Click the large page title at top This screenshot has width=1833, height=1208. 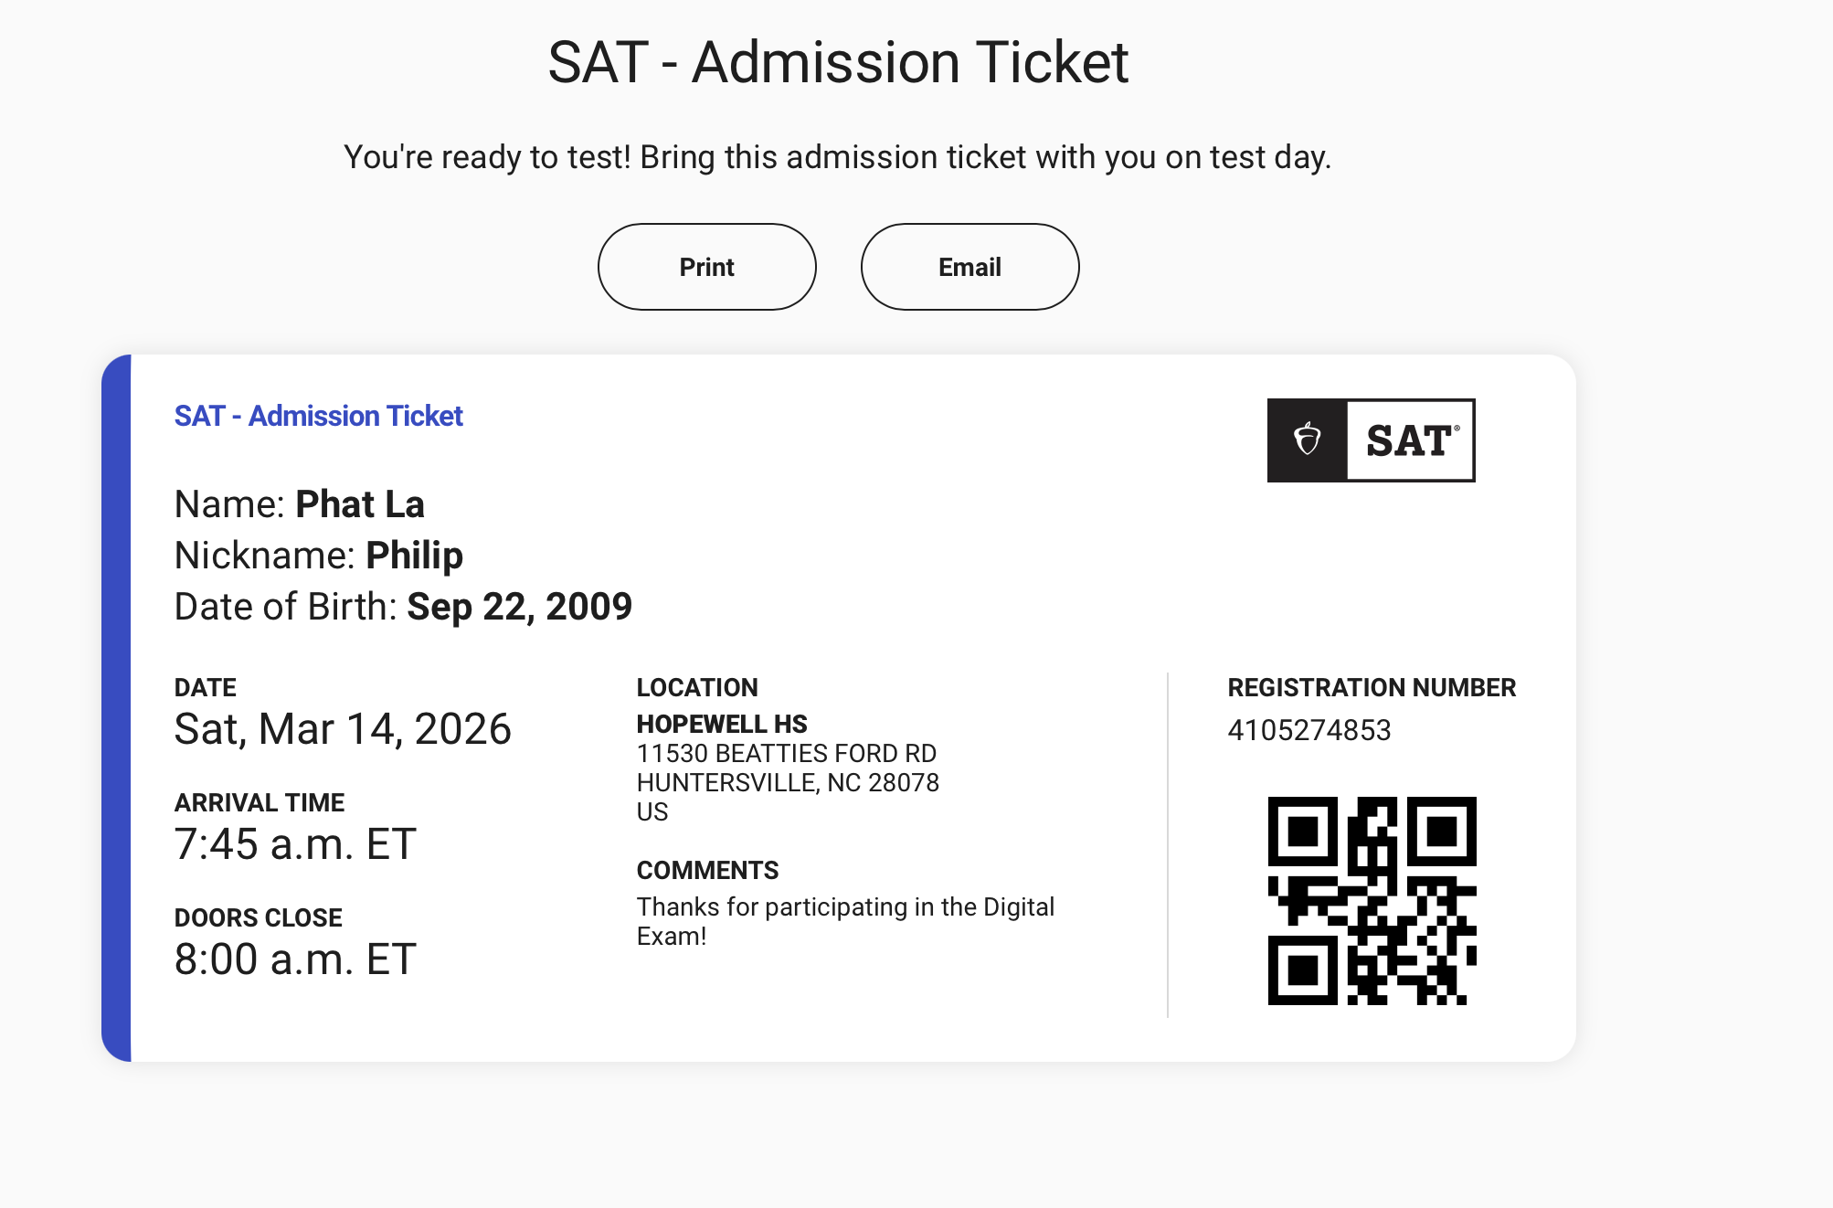[838, 62]
